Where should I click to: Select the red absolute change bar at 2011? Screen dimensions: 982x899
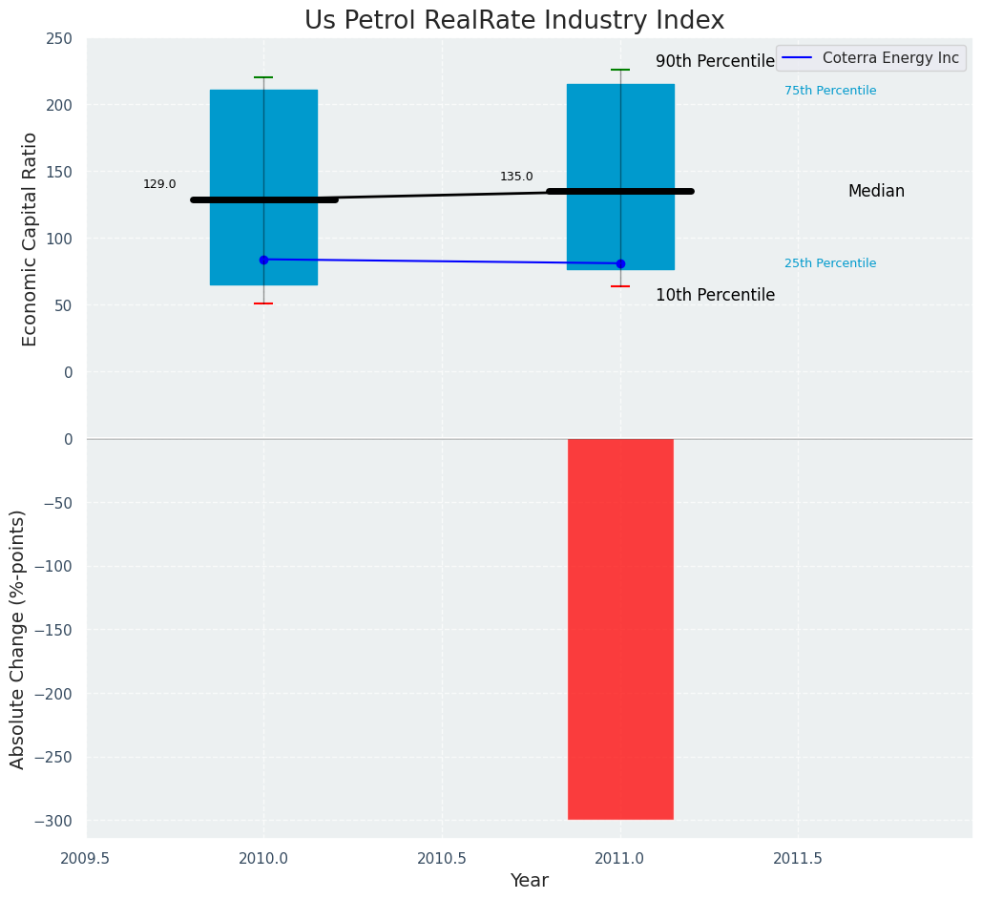tap(620, 629)
